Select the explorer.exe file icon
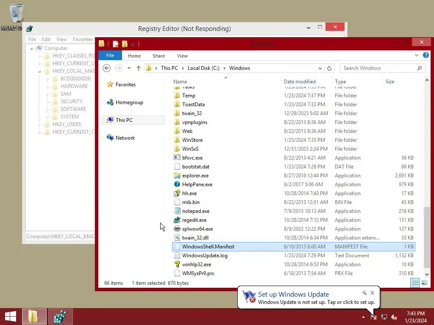This screenshot has height=325, width=434. coord(177,176)
